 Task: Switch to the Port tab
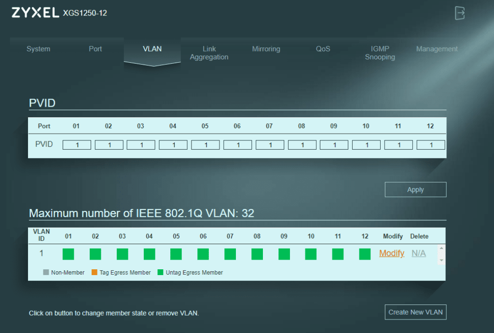point(96,49)
